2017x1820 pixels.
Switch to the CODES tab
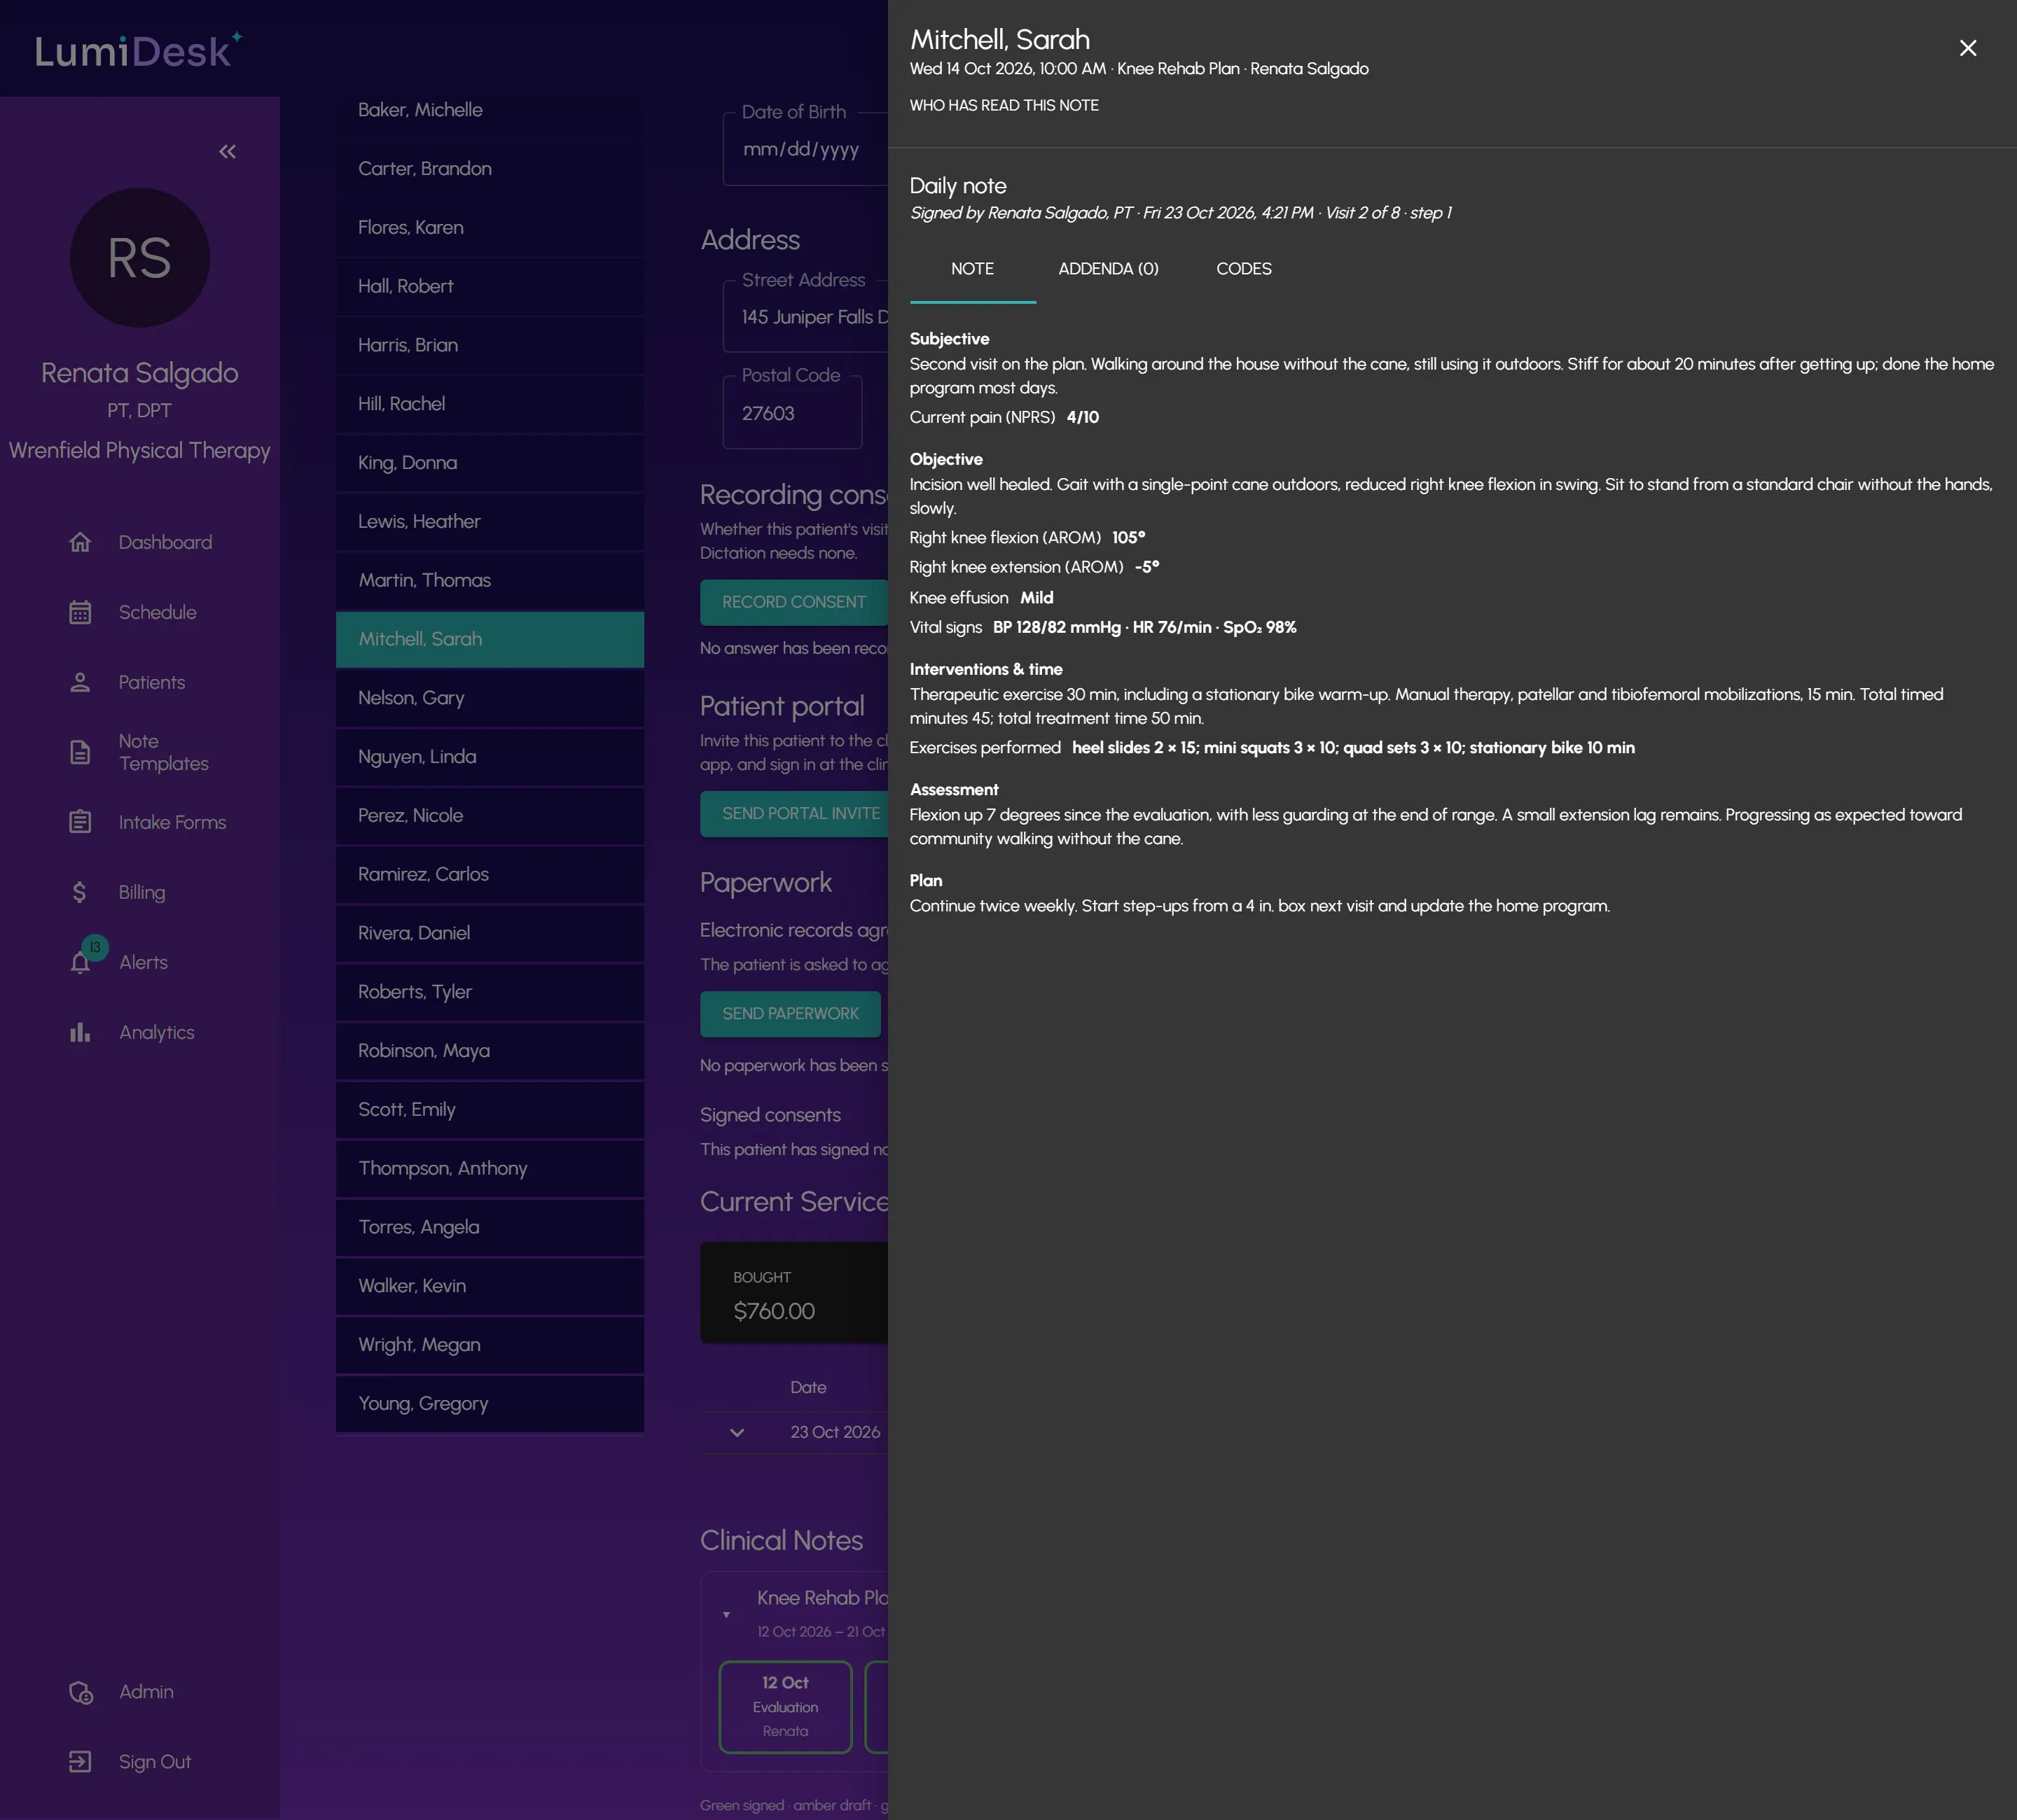tap(1244, 269)
